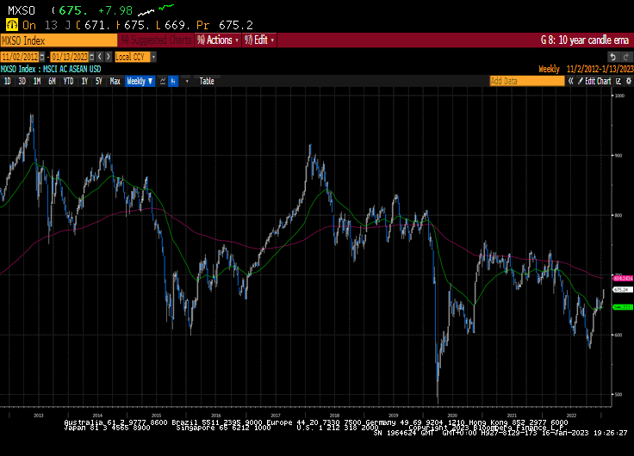Click yellow alert icon next to 'On 13'

pyautogui.click(x=12, y=25)
